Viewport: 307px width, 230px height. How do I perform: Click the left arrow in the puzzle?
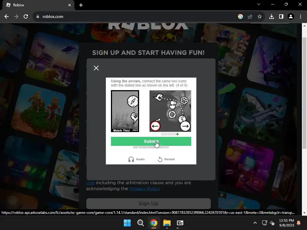pos(155,126)
